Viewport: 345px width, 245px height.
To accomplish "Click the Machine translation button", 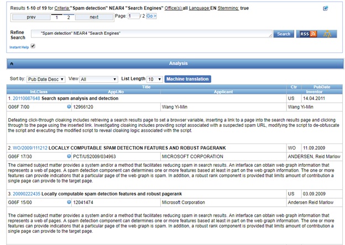I will tap(187, 79).
